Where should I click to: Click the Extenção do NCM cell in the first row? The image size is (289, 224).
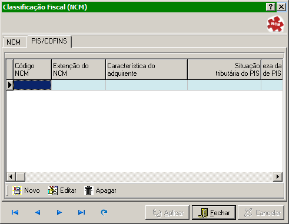coord(78,85)
